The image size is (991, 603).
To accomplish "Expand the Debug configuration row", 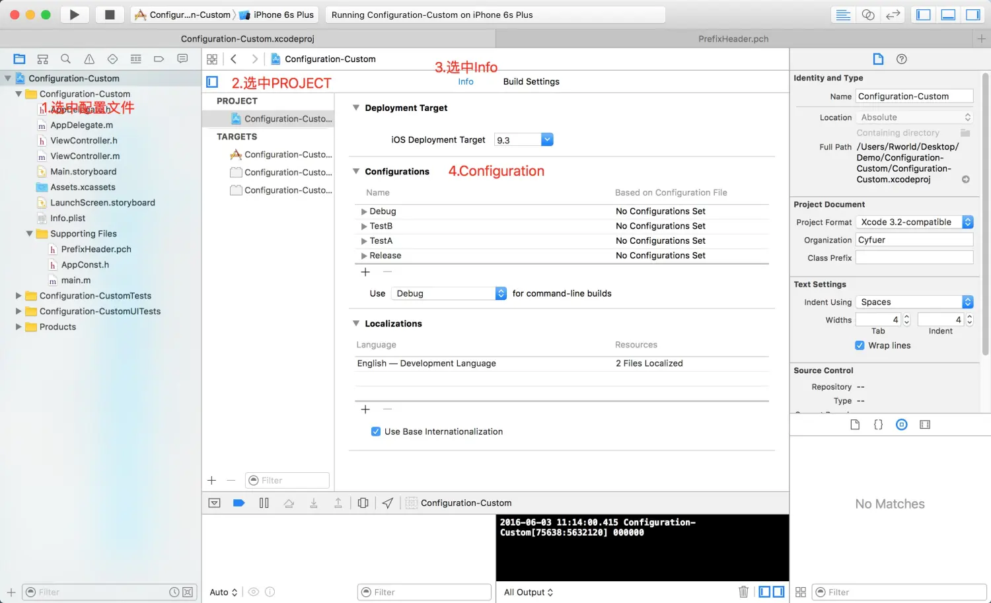I will tap(364, 211).
